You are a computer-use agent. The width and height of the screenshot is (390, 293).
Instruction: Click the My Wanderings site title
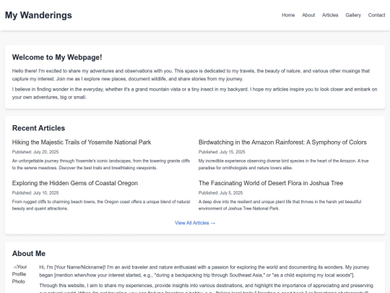pyautogui.click(x=38, y=15)
